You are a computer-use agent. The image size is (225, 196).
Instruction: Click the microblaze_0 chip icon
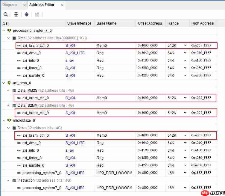9,120
